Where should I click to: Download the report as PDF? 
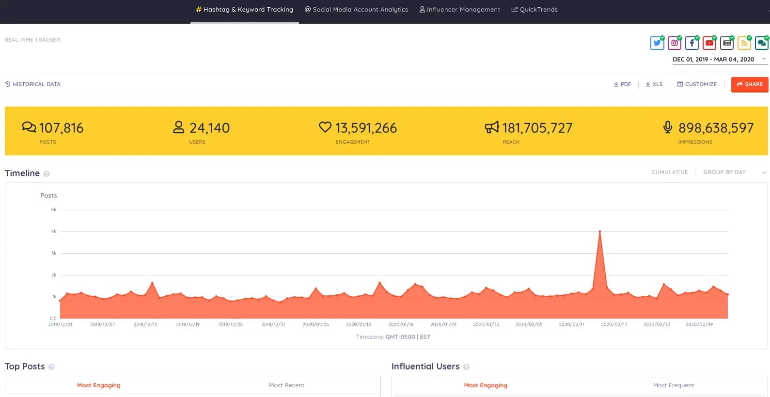[622, 84]
